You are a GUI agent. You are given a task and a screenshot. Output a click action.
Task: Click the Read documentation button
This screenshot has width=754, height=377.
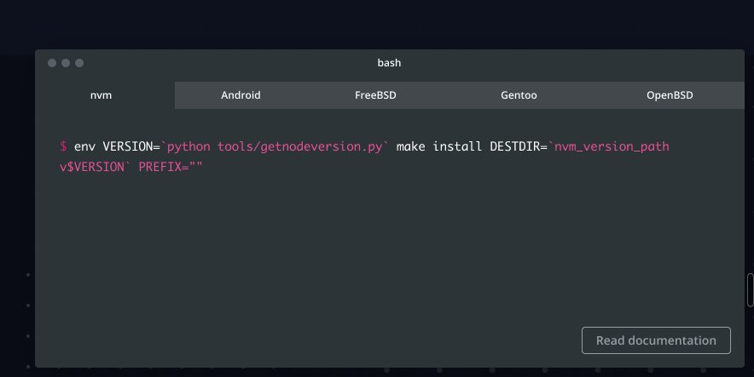656,340
